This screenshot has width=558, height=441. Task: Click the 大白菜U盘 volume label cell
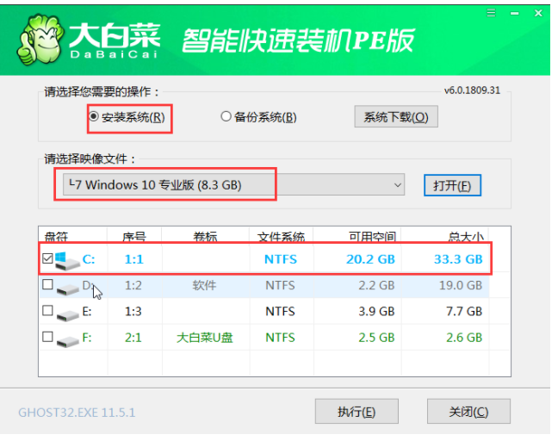(x=205, y=338)
